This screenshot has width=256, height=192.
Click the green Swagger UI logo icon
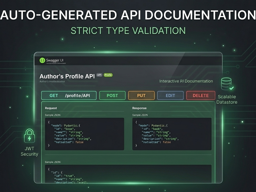click(42, 60)
